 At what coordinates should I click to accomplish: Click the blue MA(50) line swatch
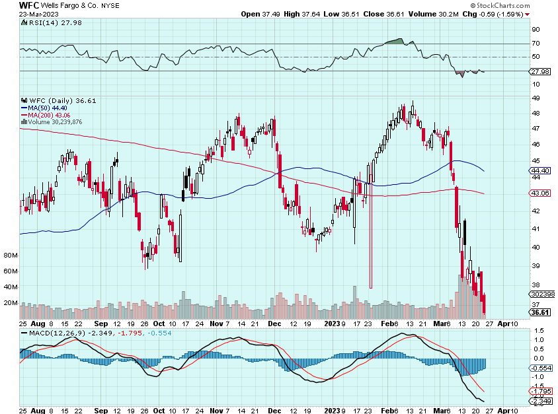(x=24, y=108)
